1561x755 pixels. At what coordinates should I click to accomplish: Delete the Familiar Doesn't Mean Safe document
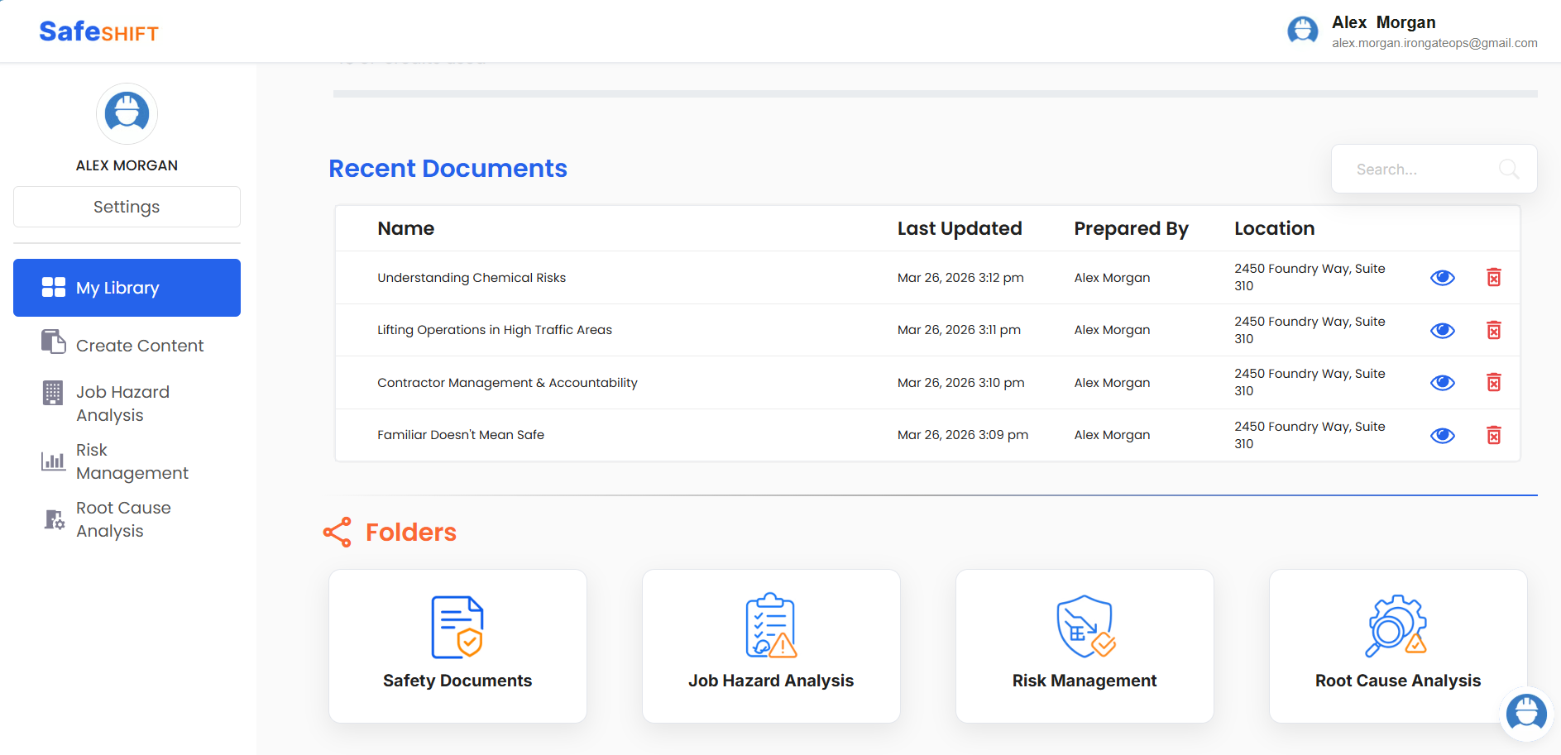click(x=1493, y=436)
